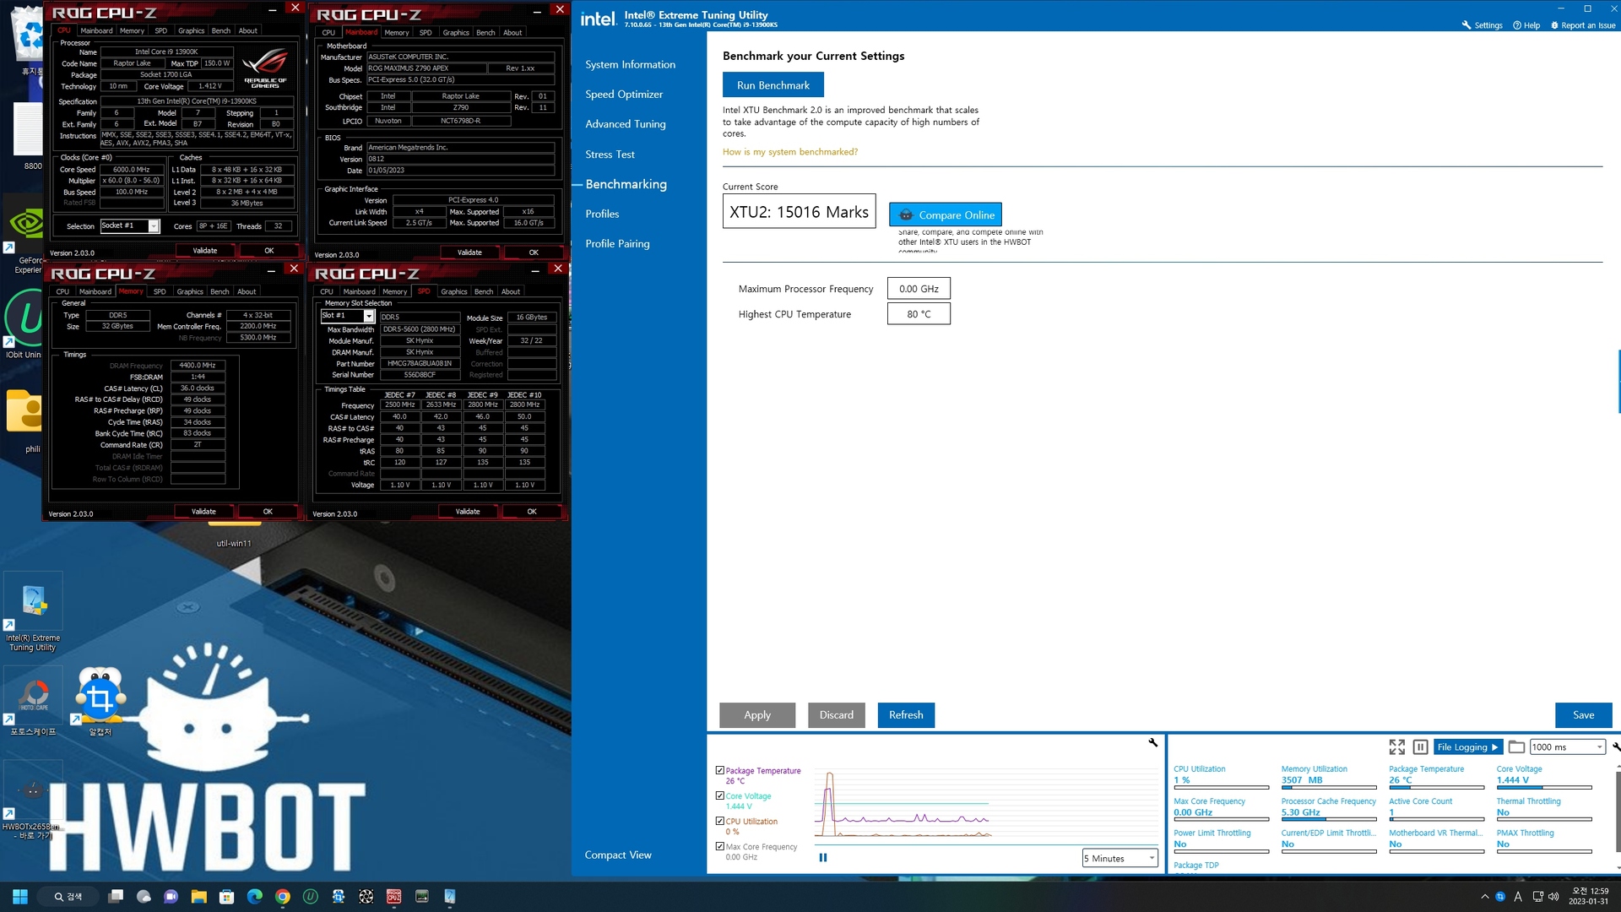Screen dimensions: 1621x912
Task: Open XTU Help in title bar
Action: tap(1526, 25)
